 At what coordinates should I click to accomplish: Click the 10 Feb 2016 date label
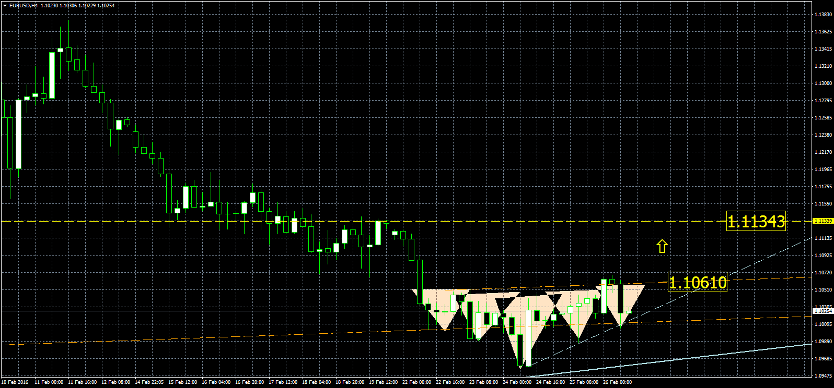(15, 382)
